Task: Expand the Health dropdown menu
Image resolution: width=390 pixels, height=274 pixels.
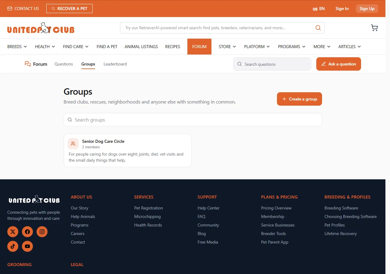Action: (x=45, y=47)
